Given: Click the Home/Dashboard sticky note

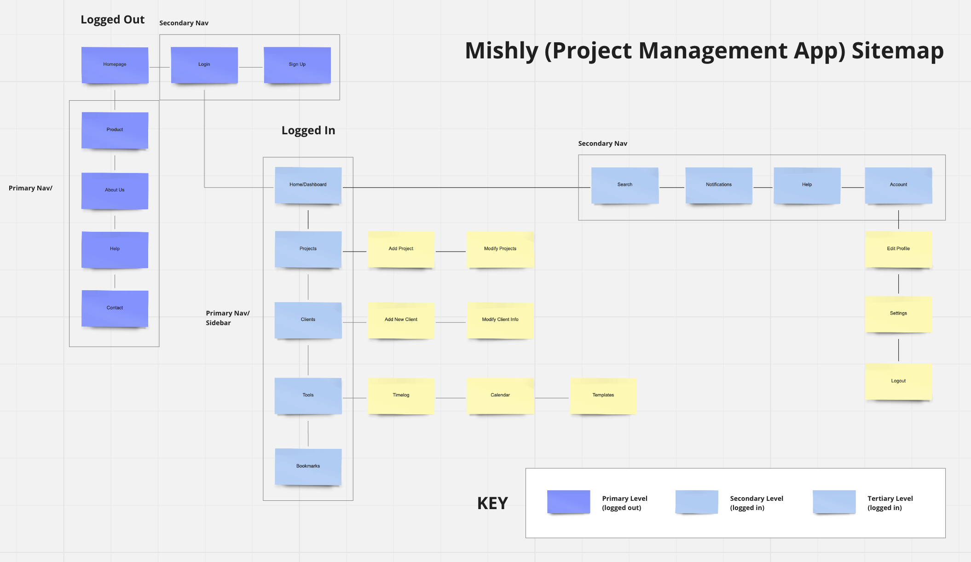Looking at the screenshot, I should 308,185.
